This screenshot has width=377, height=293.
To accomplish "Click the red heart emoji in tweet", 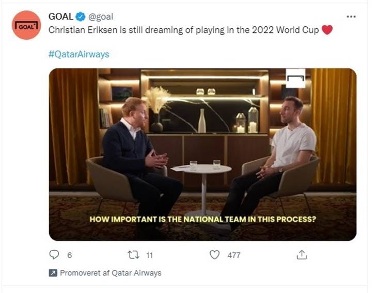I will 327,30.
